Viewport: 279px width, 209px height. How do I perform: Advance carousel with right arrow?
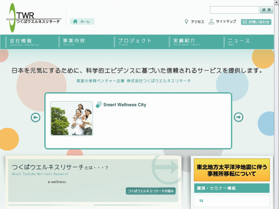(238, 117)
